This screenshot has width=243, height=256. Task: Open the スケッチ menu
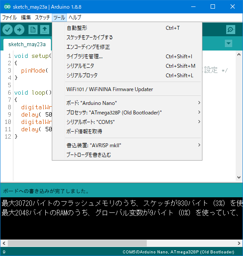coord(42,17)
